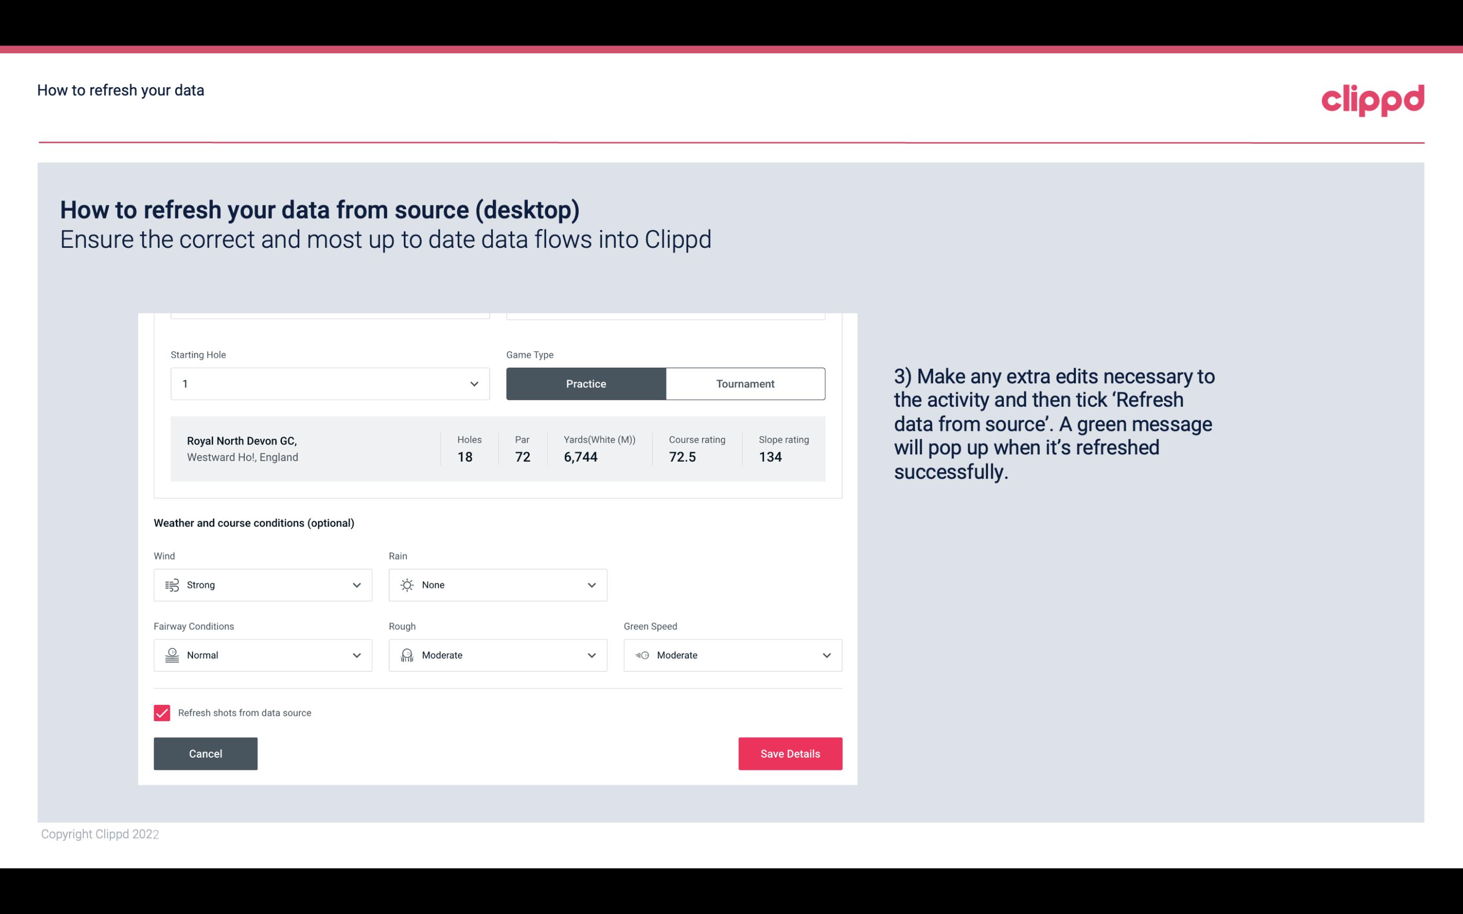Click the rain condition none icon
Image resolution: width=1463 pixels, height=914 pixels.
click(x=406, y=585)
